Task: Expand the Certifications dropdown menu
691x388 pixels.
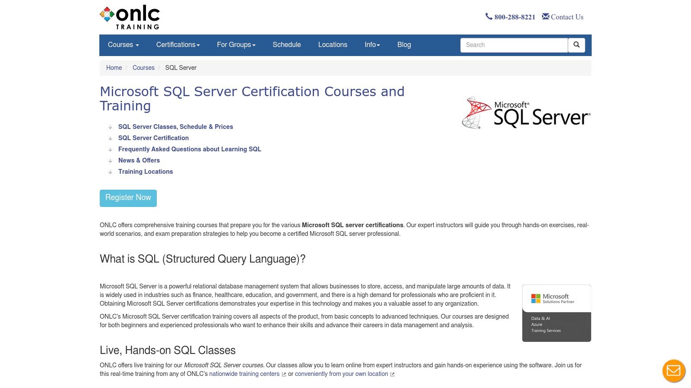Action: [x=178, y=45]
